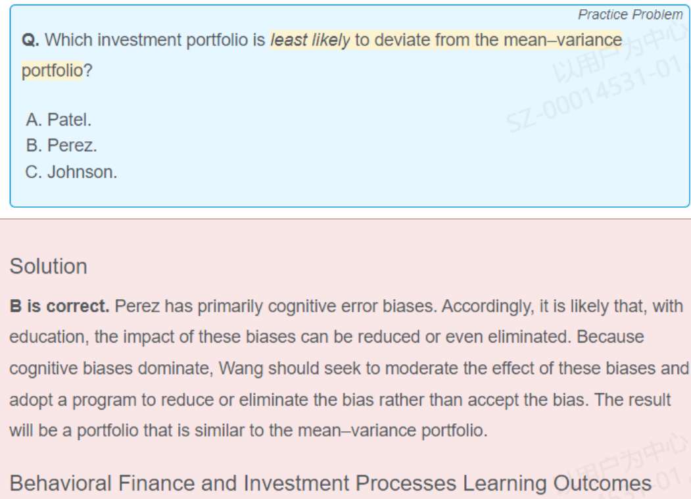Image resolution: width=691 pixels, height=499 pixels.
Task: Pick answer option C. Johnson
Action: point(71,172)
